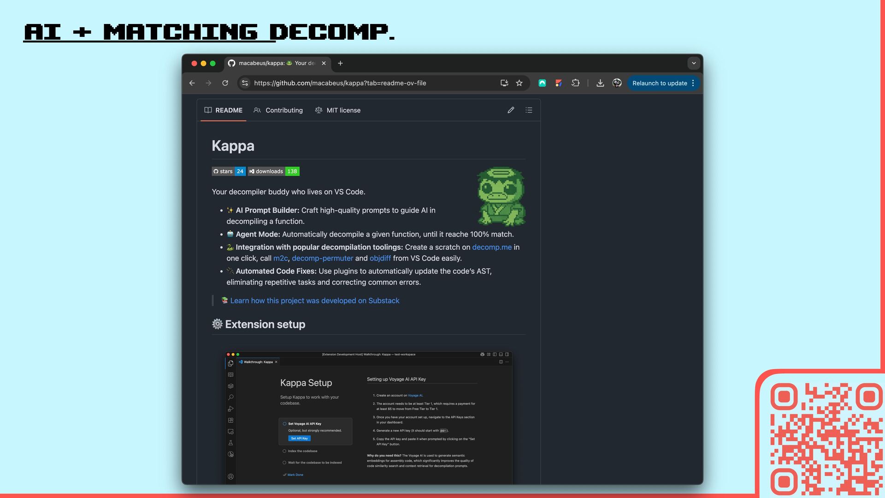Click the browser reload button
Screen dimensions: 885x498
click(x=225, y=83)
